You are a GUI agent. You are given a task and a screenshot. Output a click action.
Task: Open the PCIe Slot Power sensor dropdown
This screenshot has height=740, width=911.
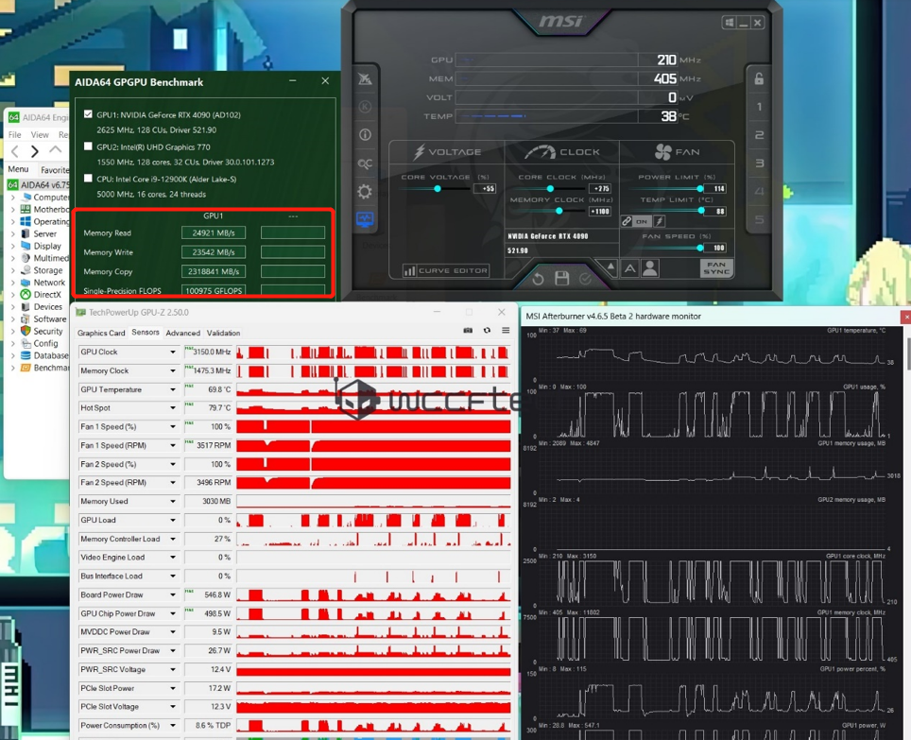click(x=173, y=688)
